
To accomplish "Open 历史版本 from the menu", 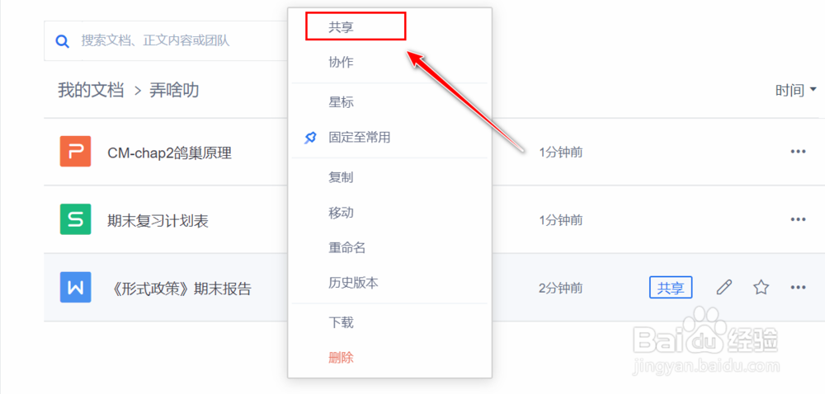I will pos(353,282).
